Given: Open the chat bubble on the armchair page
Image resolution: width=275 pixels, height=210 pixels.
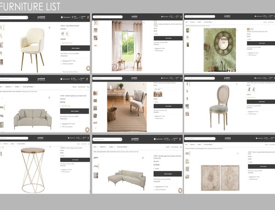Looking at the screenshot, I should 88,68.
